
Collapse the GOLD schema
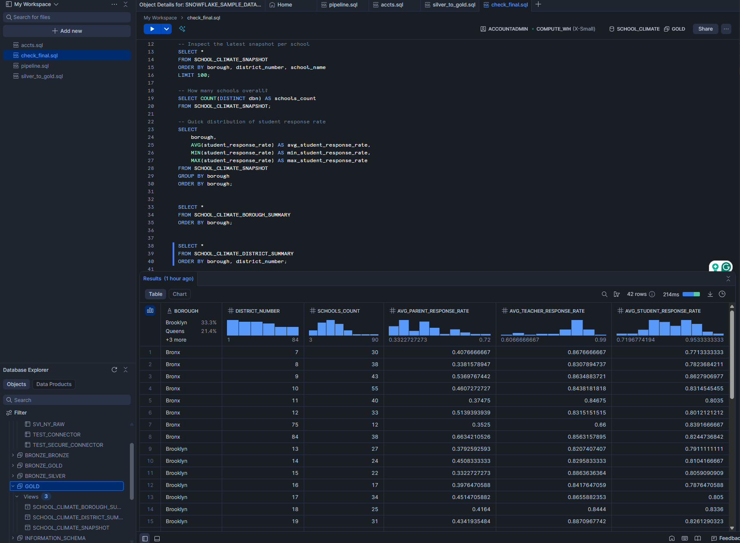pos(13,487)
